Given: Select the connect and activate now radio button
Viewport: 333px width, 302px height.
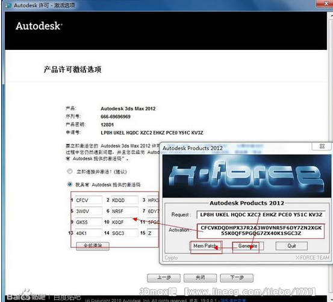Looking at the screenshot, I should (x=70, y=171).
